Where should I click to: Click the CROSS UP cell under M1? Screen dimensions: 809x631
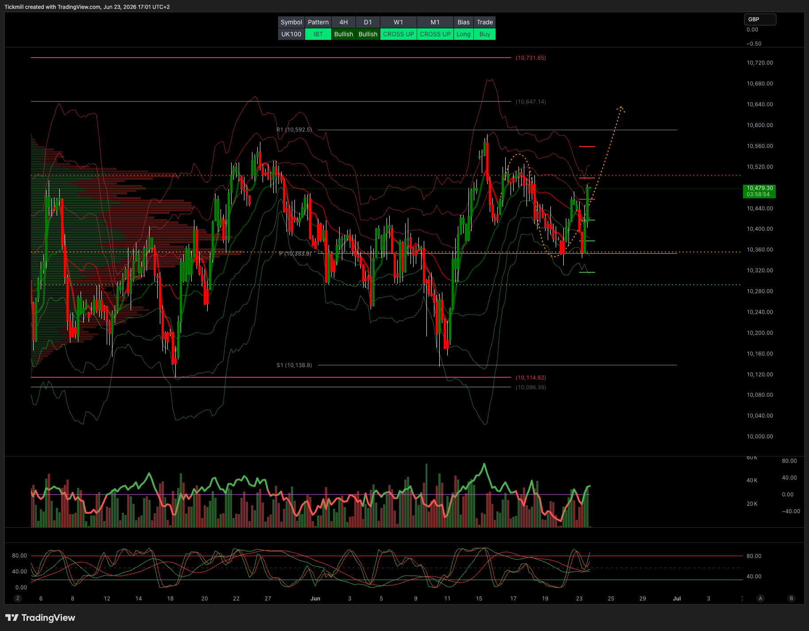pos(435,34)
